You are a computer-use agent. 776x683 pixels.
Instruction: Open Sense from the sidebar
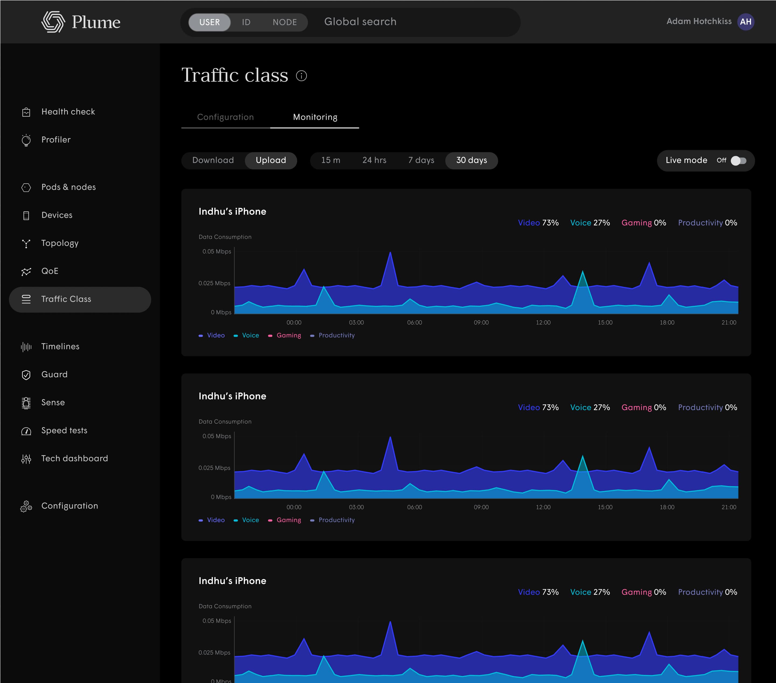(x=53, y=403)
